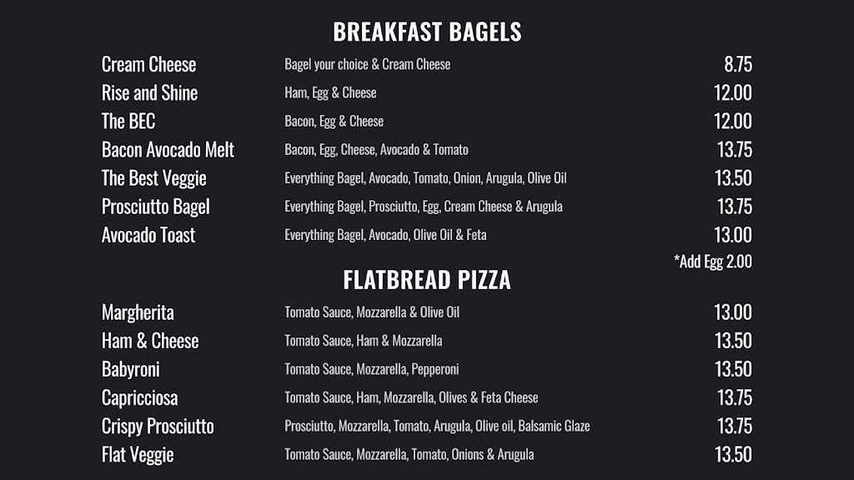Choose the Prosciutto Bagel item
854x480 pixels.
pyautogui.click(x=155, y=207)
